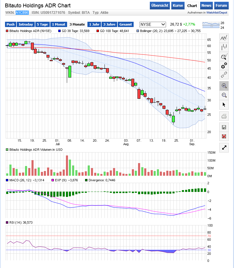This screenshot has height=268, width=234.
Task: Select the 3 Monate time range
Action: point(77,24)
